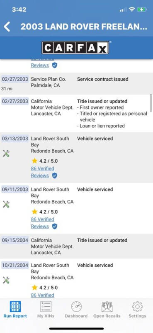
Task: Select the 02/27/2003 service contract date
Action: click(x=15, y=79)
